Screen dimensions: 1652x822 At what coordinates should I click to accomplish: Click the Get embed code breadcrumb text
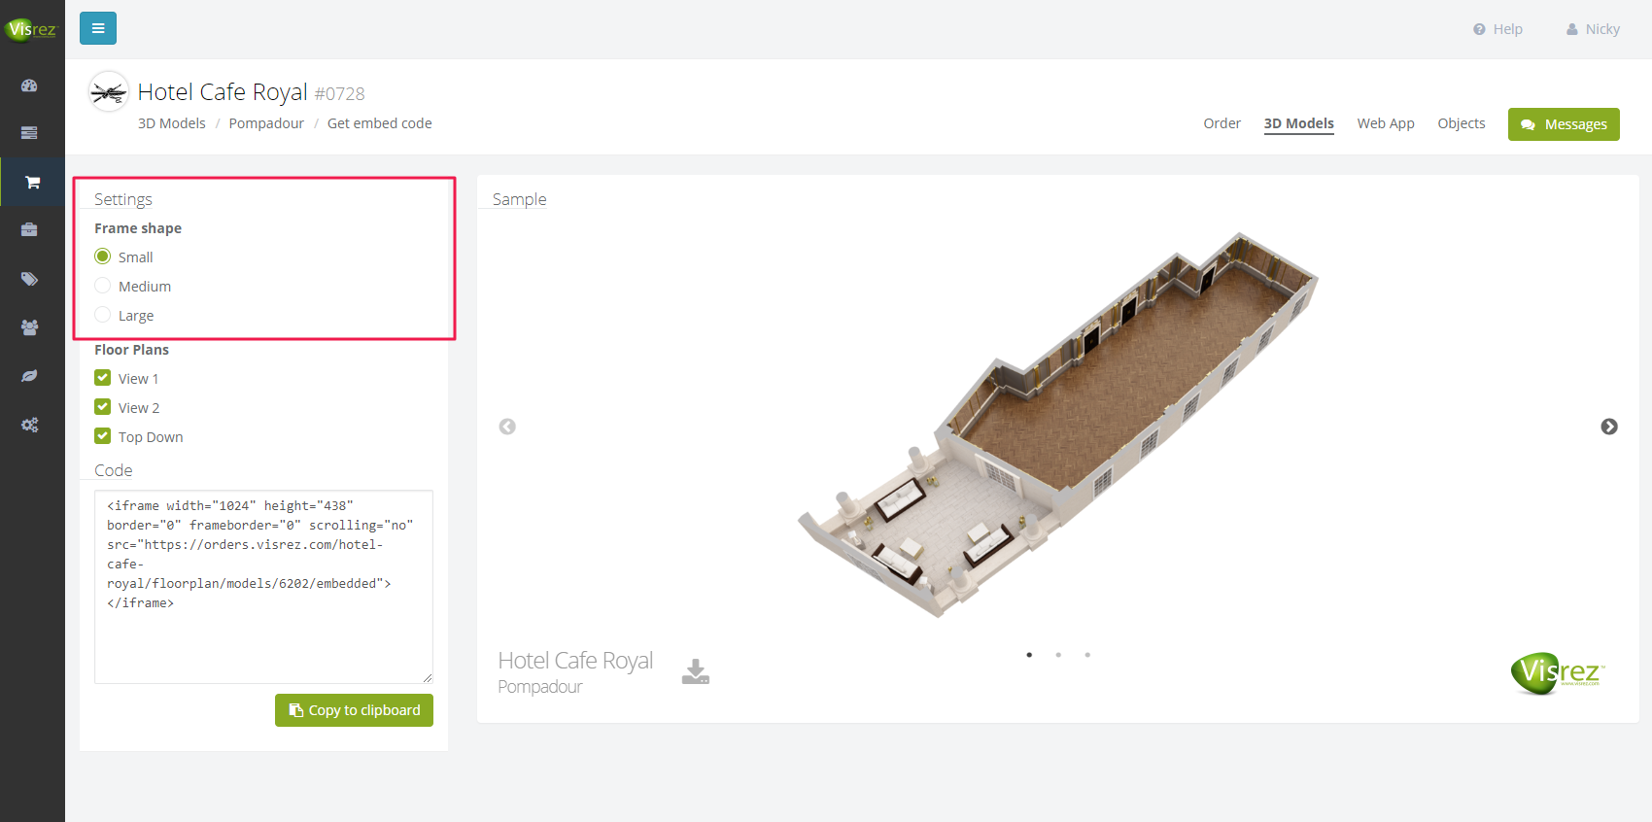coord(379,123)
